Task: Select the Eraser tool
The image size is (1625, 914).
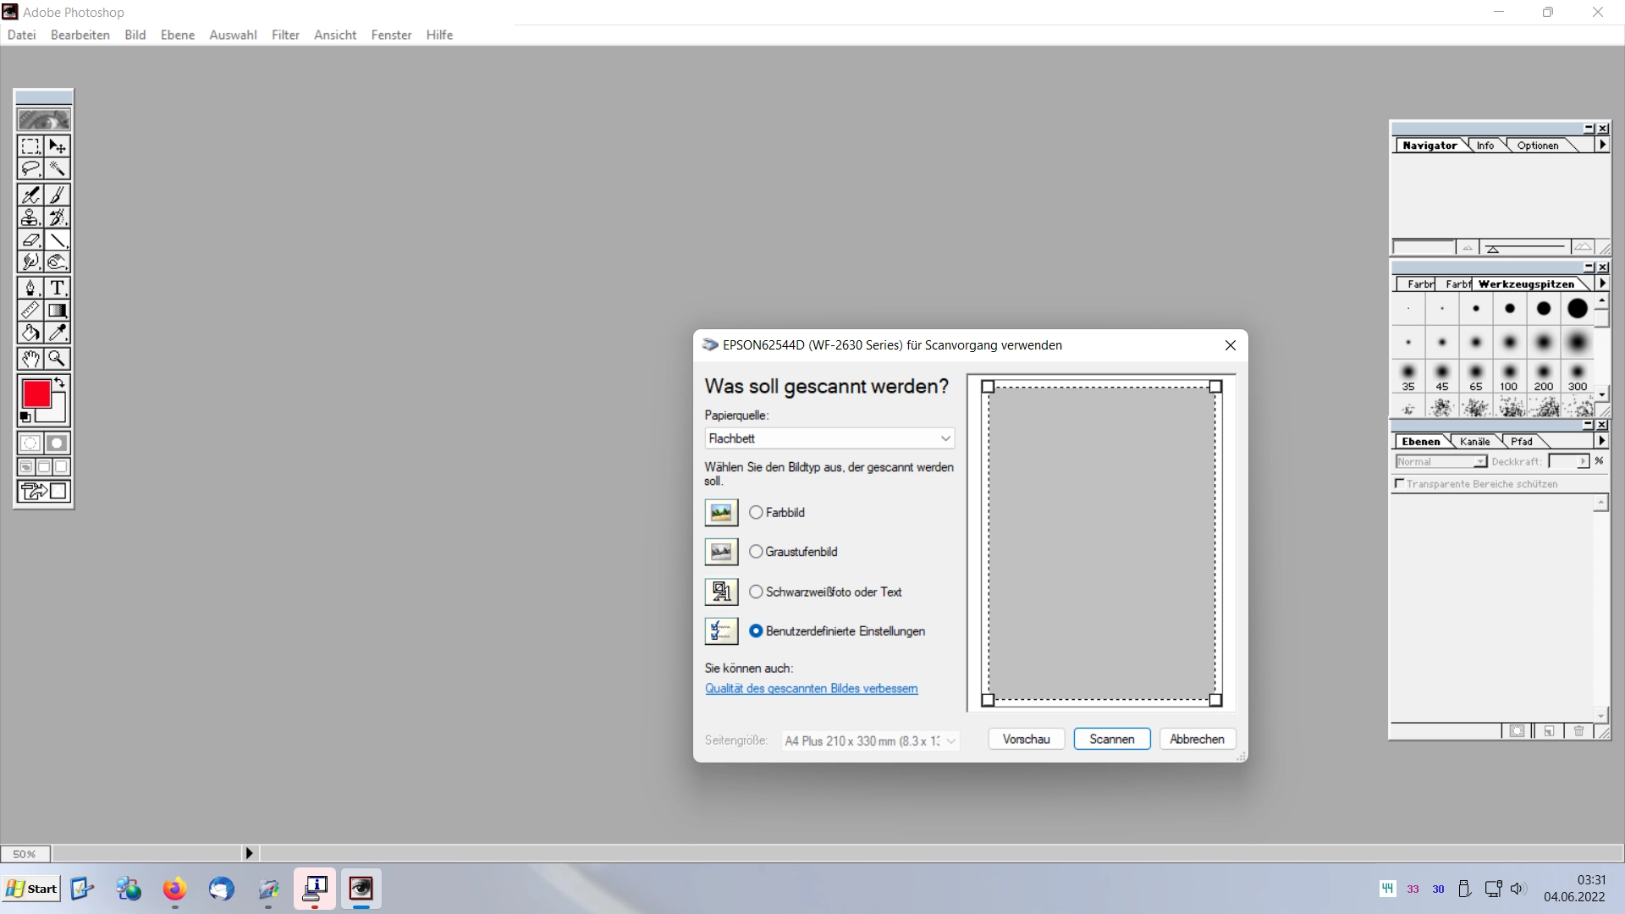Action: (30, 240)
